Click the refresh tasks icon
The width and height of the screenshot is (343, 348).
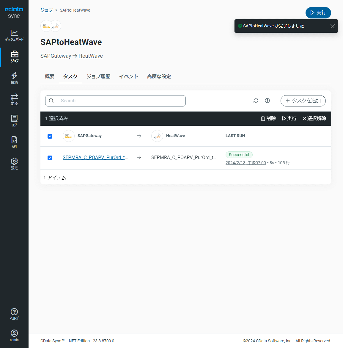point(256,101)
